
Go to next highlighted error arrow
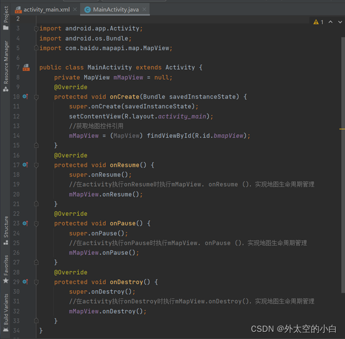click(340, 22)
